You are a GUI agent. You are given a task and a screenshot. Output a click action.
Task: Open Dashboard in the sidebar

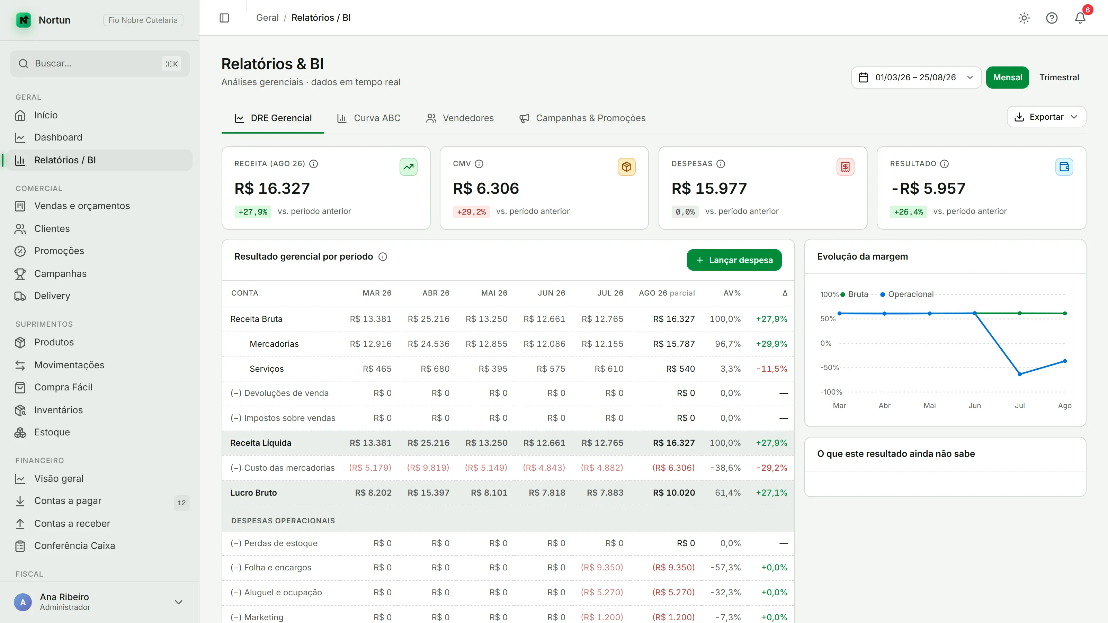[x=99, y=138]
